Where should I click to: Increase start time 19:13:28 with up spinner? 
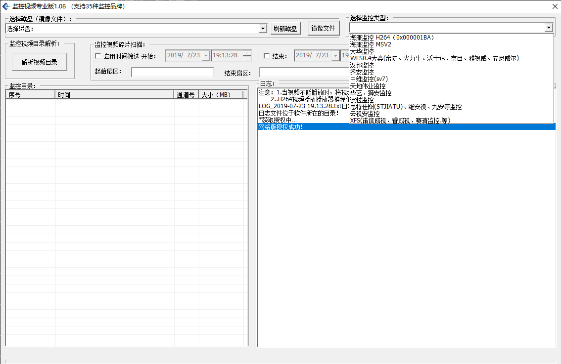[247, 53]
